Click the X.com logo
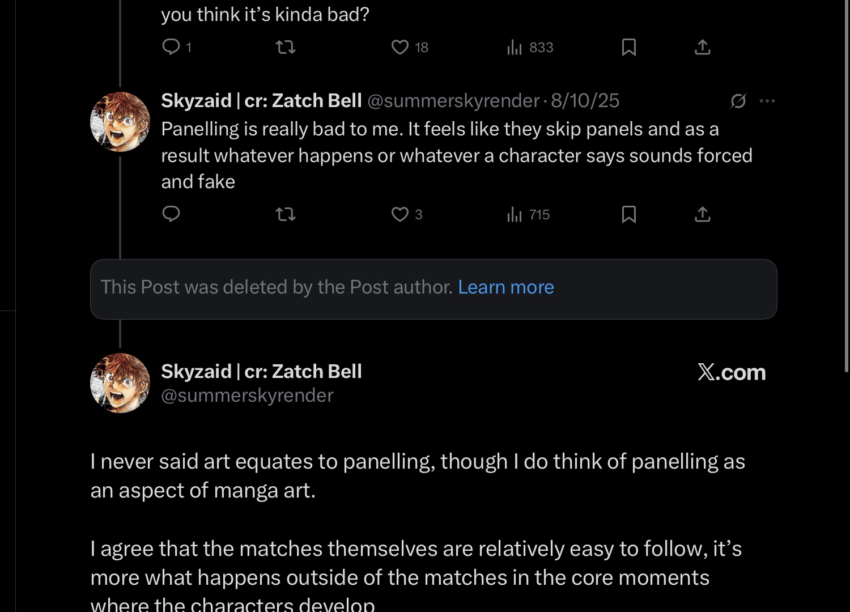The image size is (850, 612). tap(731, 372)
